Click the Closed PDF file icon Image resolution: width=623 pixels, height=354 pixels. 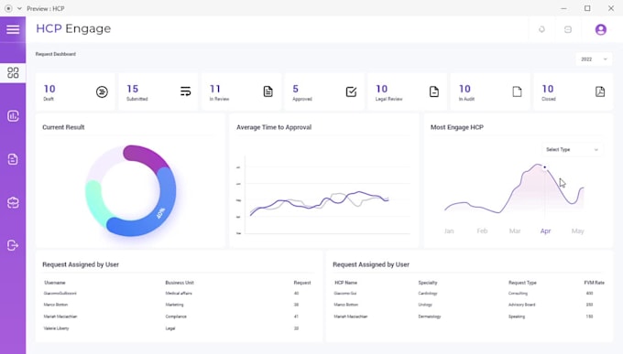click(600, 91)
